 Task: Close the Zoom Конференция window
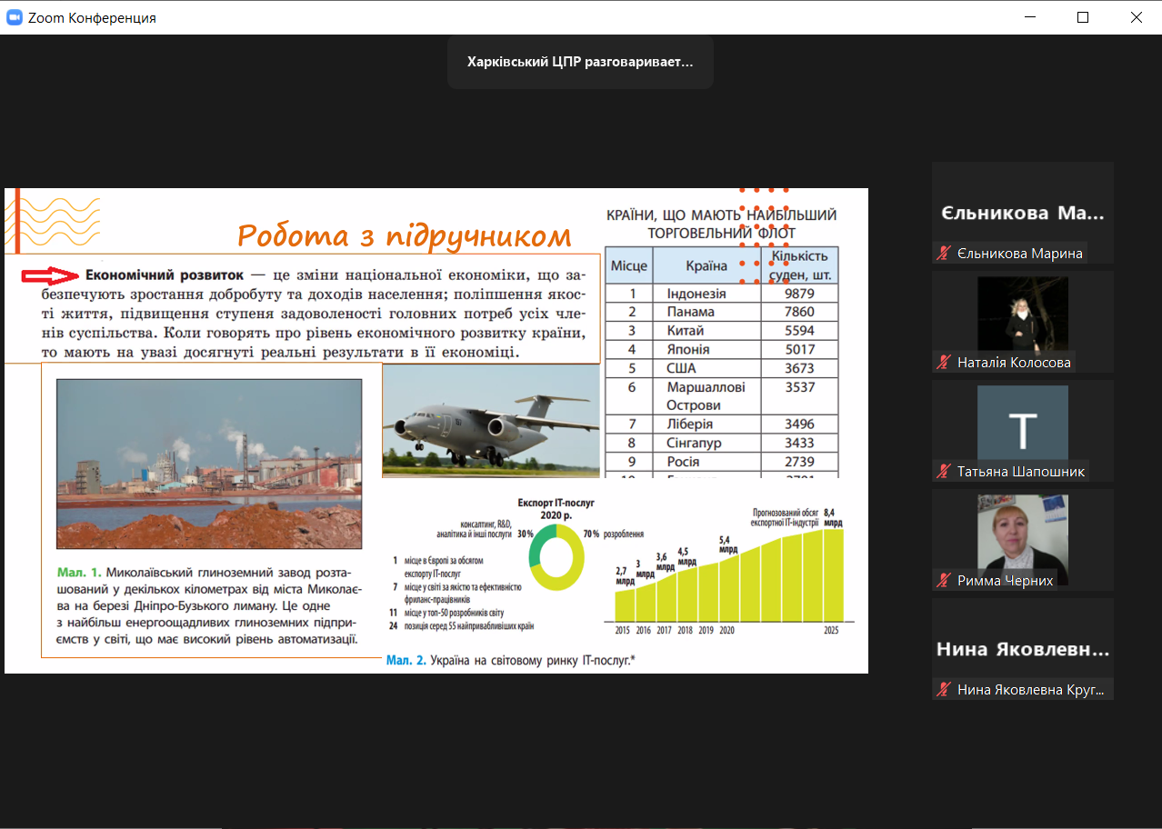[x=1136, y=17]
